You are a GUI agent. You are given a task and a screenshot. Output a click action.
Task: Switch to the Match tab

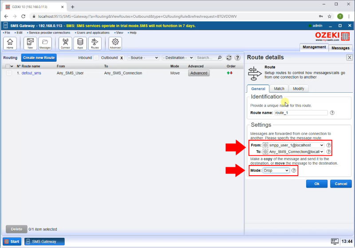(x=279, y=89)
